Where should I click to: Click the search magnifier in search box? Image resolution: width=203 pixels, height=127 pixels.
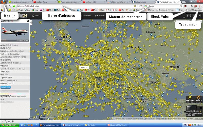click(x=181, y=6)
